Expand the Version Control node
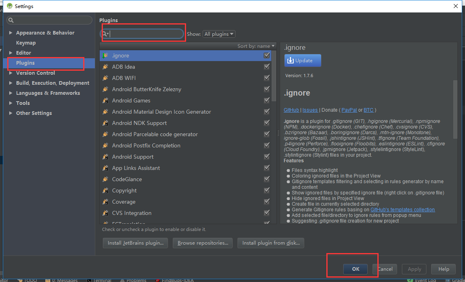 (x=11, y=73)
